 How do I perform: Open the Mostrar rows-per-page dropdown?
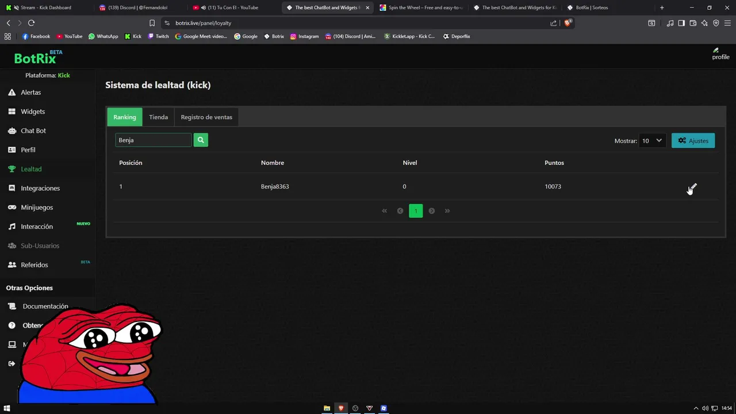(652, 140)
